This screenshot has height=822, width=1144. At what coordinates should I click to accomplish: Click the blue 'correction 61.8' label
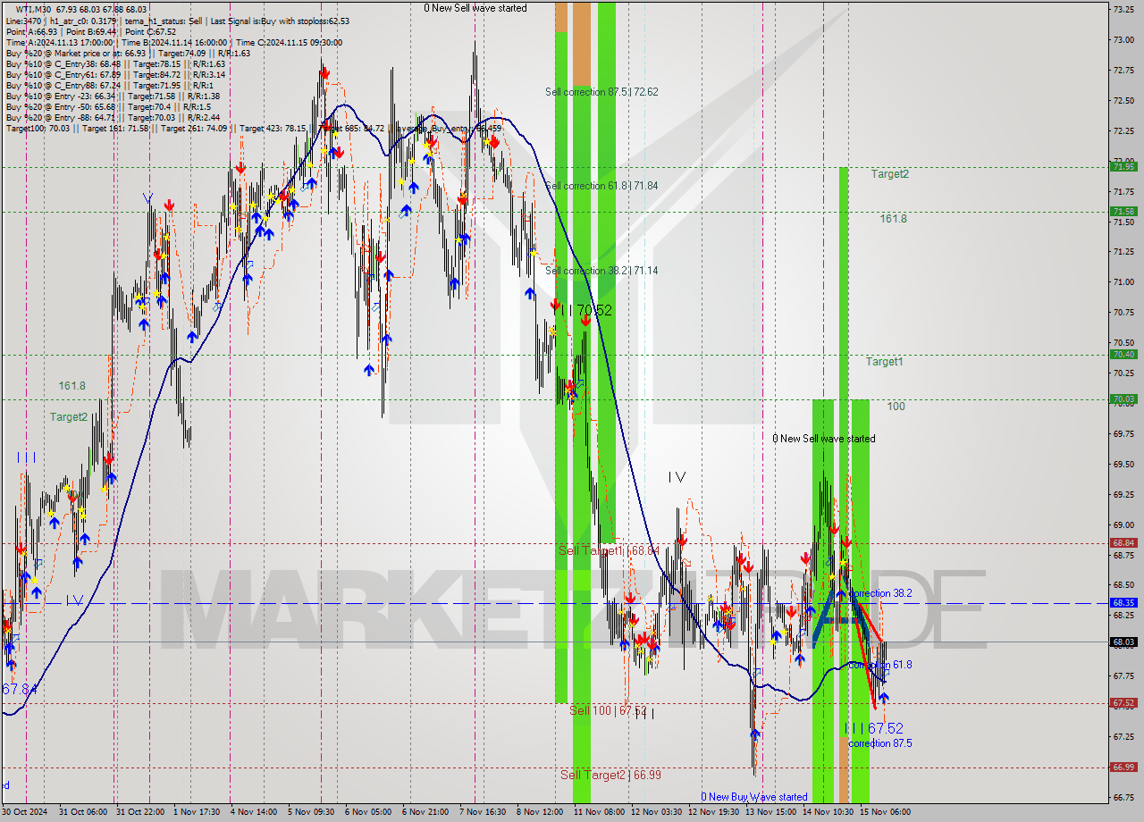coord(880,665)
